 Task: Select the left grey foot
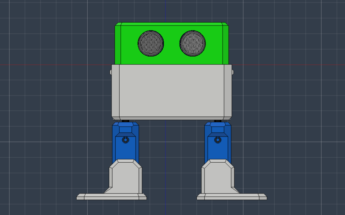pos(125,180)
